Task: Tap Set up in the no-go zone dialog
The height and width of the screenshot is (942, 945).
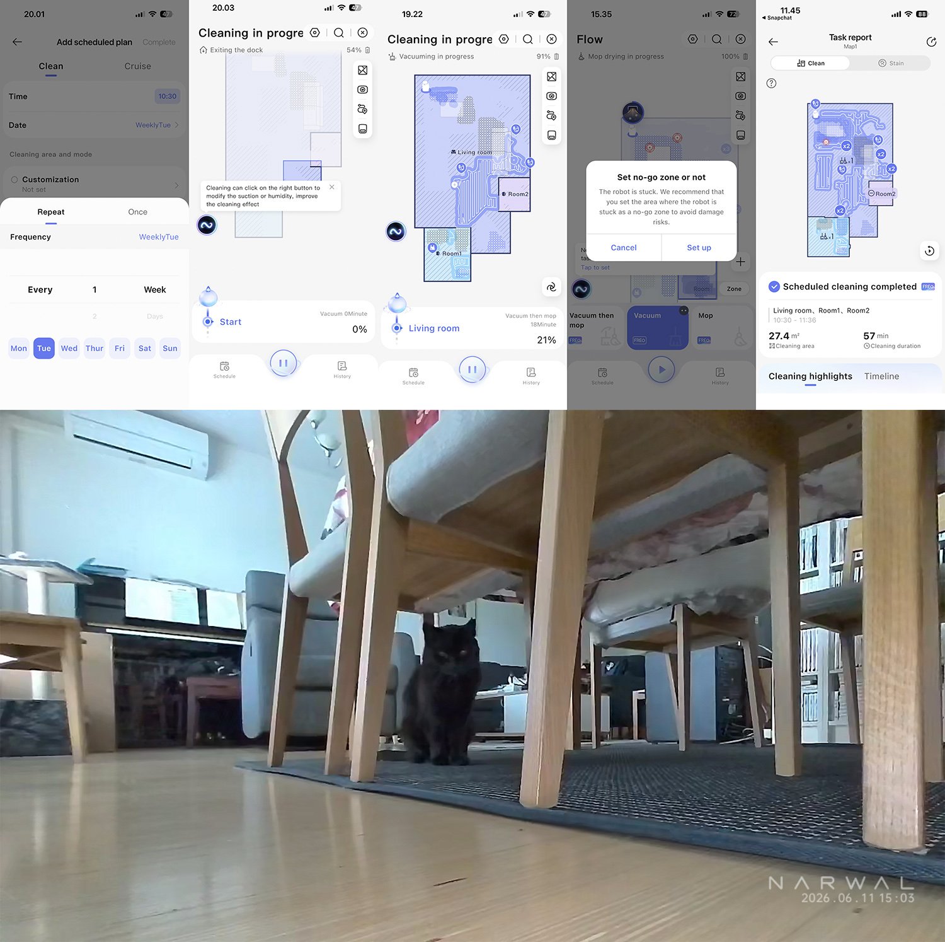Action: pyautogui.click(x=699, y=248)
